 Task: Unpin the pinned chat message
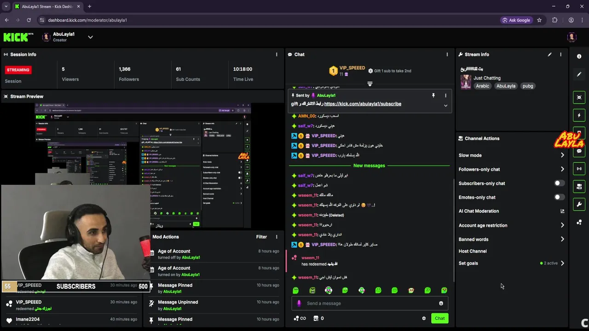[433, 95]
